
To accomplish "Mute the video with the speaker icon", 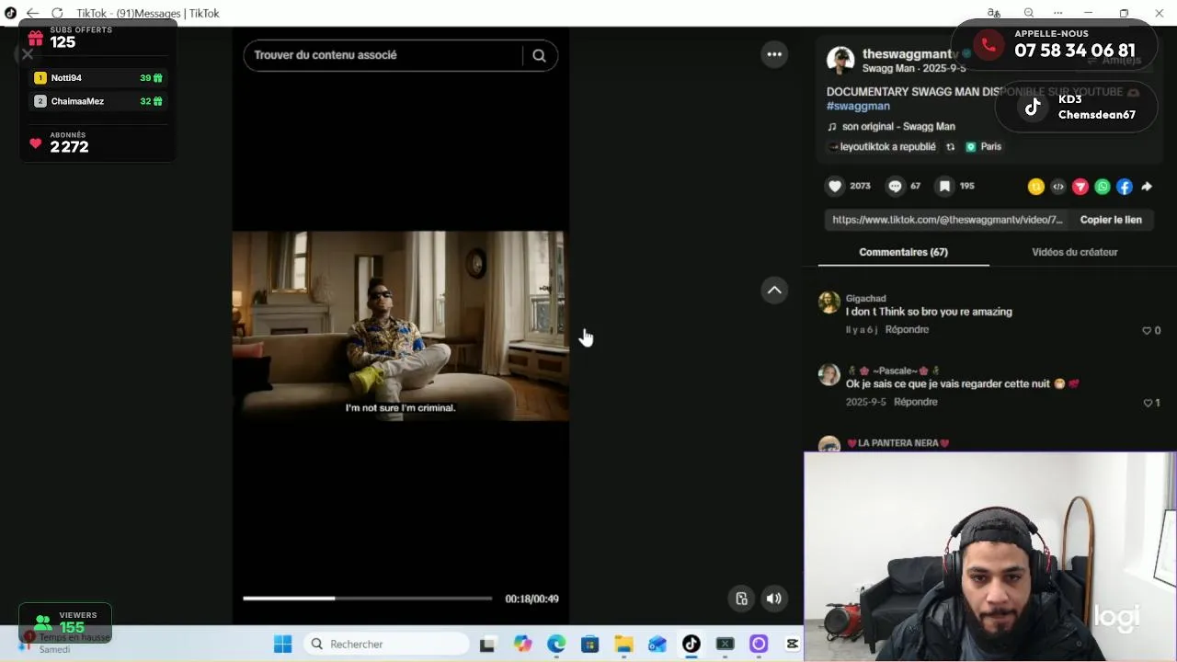I will 774,599.
